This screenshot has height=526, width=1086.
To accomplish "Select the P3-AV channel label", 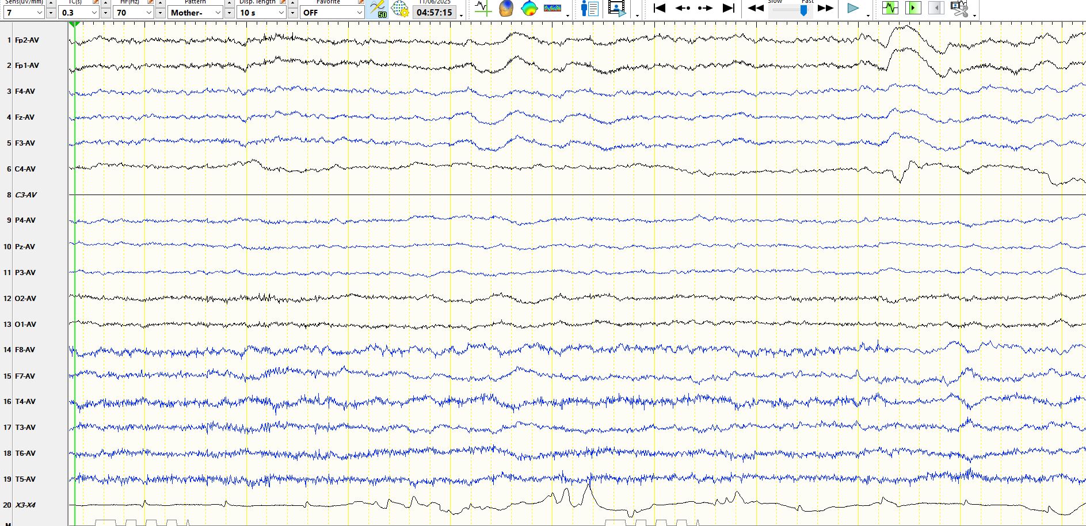I will (x=25, y=273).
